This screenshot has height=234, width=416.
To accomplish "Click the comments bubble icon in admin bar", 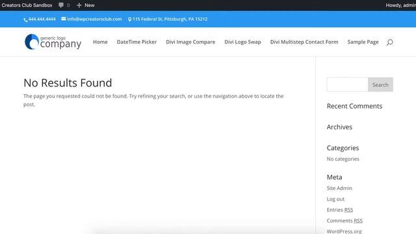I will 61,5.
